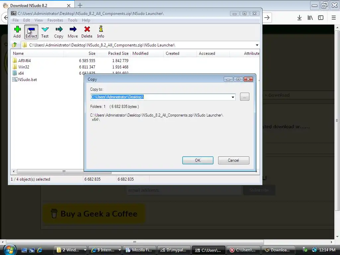
Task: Click the Copy toolbar icon
Action: pos(59,32)
